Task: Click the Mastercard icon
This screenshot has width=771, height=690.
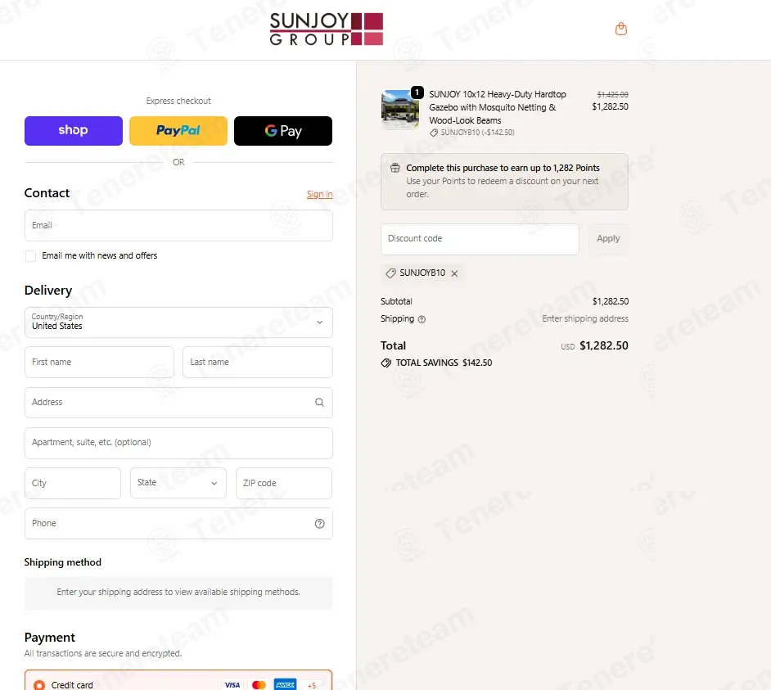Action: click(259, 684)
